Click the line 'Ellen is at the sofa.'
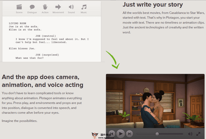The image size is (206, 139). 25,29
